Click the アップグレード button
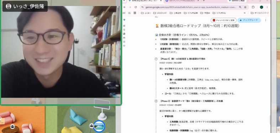280x133 pixels. pyautogui.click(x=249, y=20)
